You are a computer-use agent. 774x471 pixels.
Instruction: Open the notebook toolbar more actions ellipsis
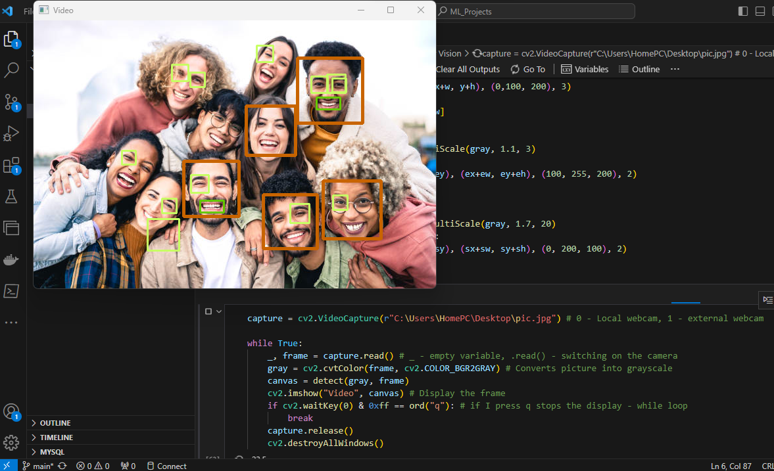[675, 70]
